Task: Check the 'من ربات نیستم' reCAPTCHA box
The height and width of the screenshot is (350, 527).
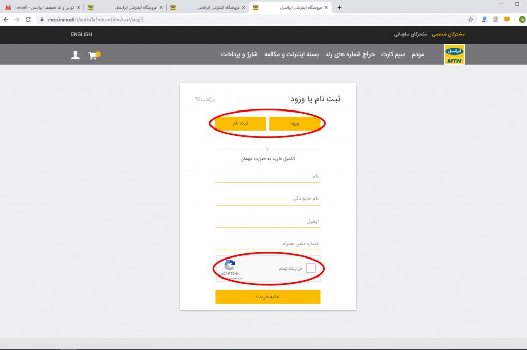Action: click(x=311, y=268)
